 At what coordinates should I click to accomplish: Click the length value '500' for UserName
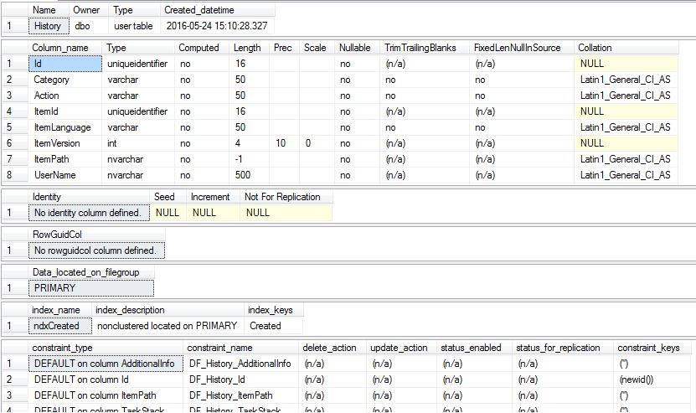250,175
